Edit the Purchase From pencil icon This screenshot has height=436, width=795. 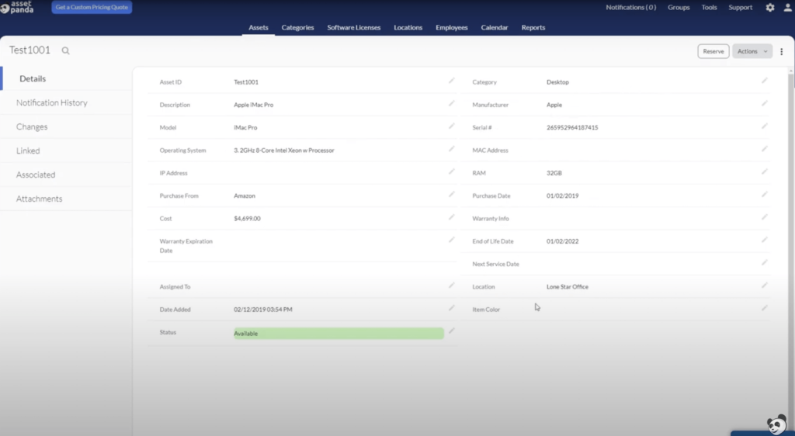(x=451, y=195)
